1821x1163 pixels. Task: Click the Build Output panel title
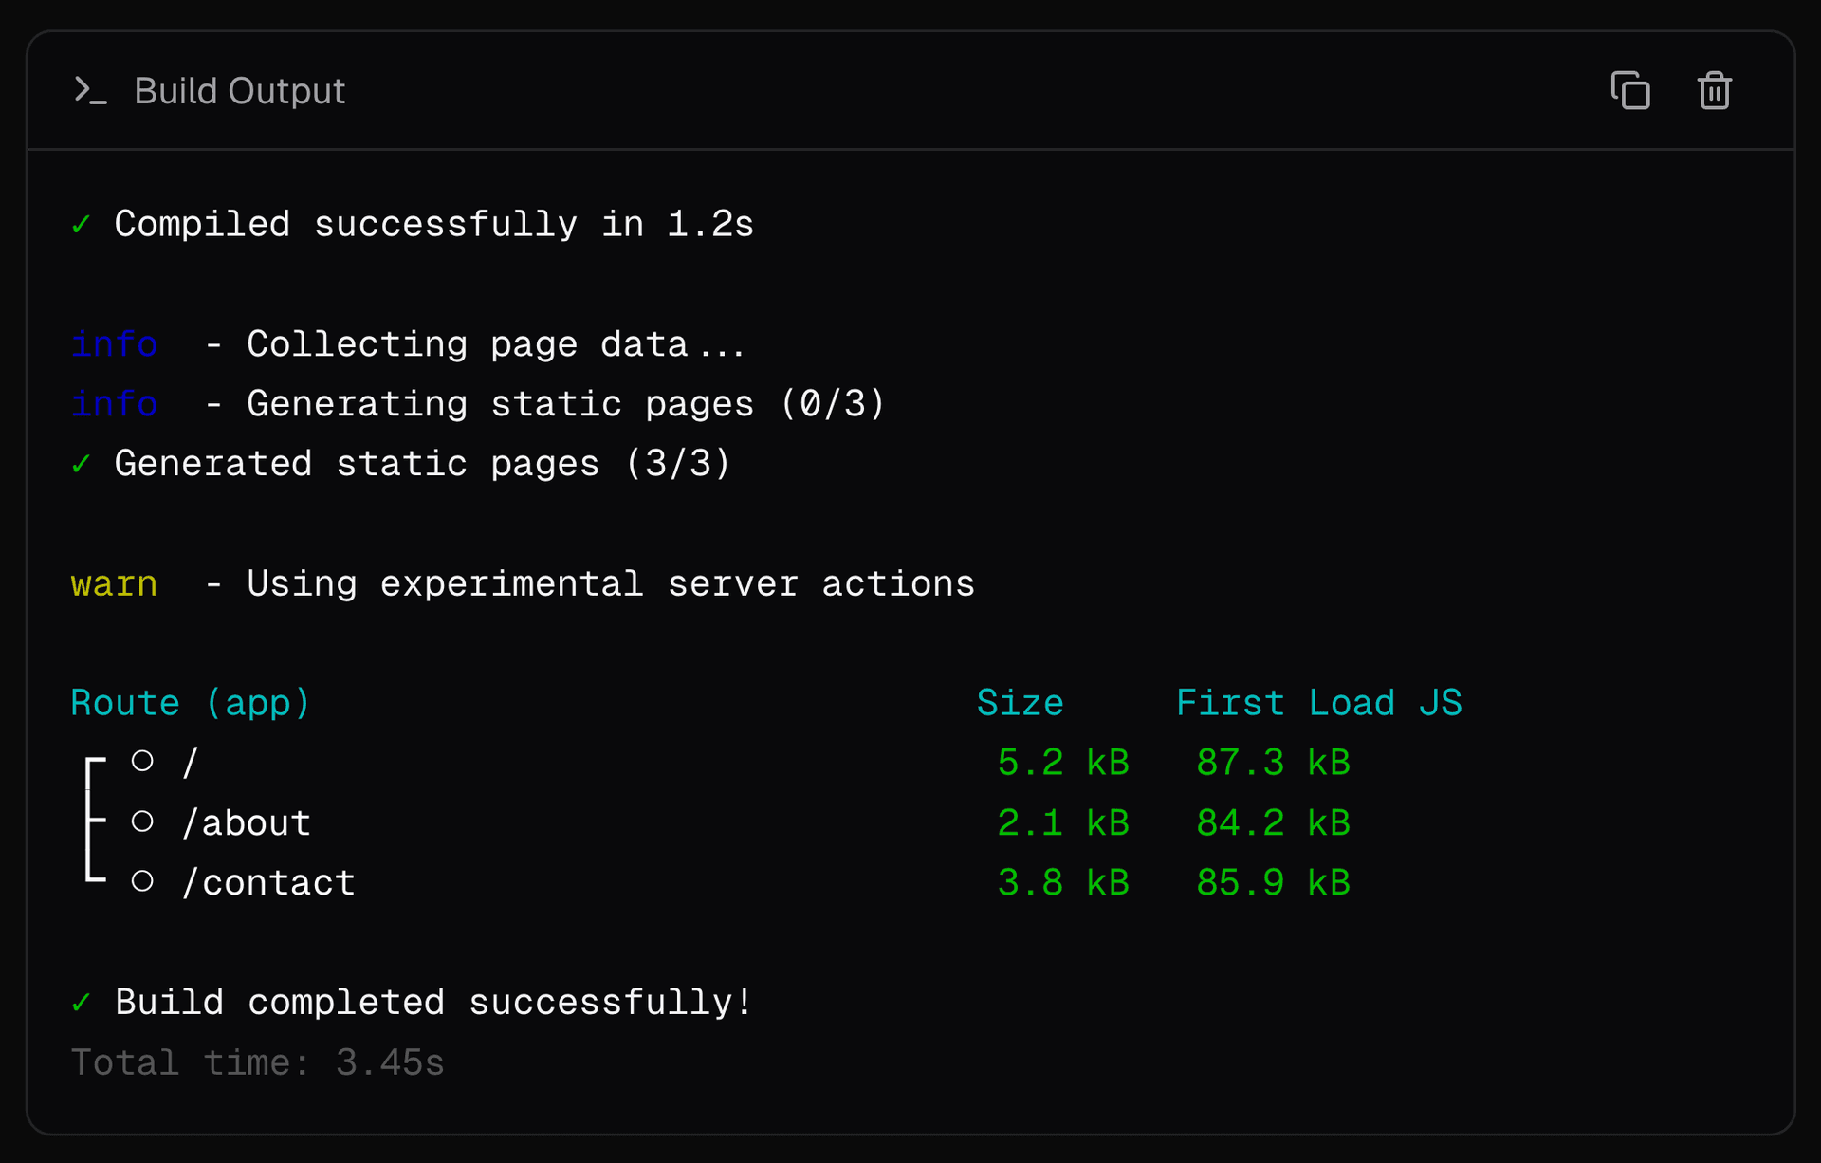pyautogui.click(x=239, y=91)
